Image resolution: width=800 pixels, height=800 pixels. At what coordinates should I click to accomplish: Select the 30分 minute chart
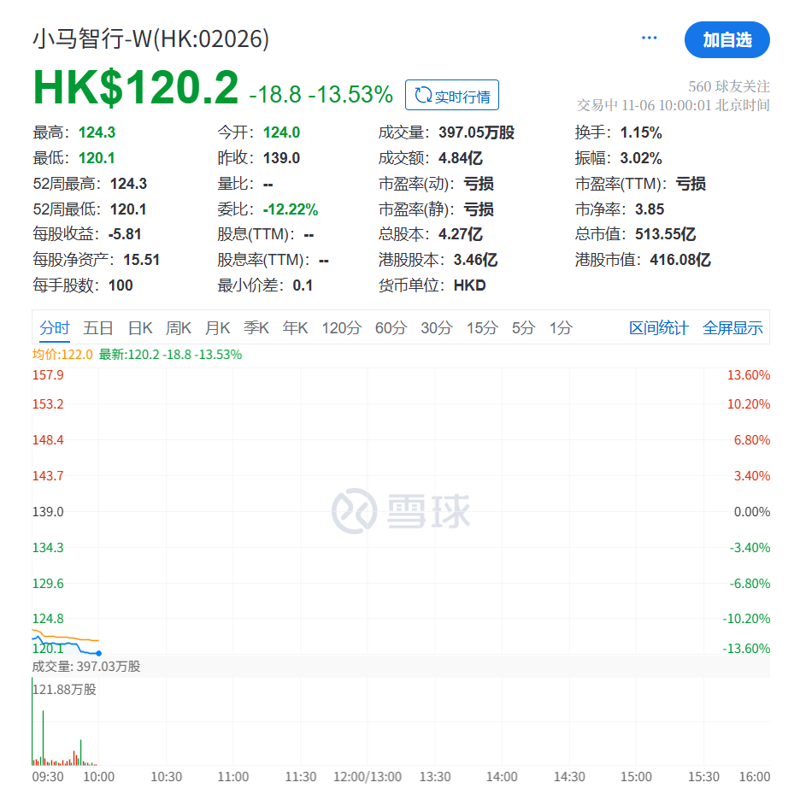[437, 328]
